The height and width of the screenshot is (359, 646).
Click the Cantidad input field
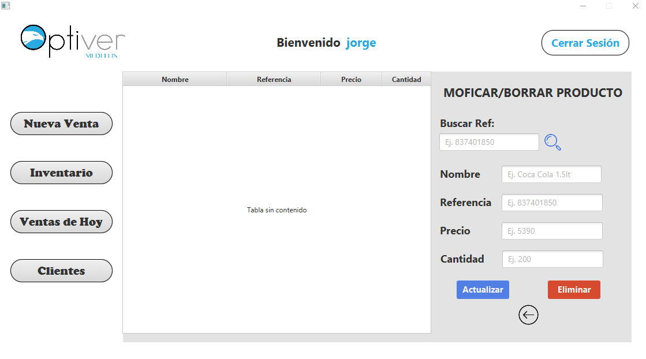552,259
